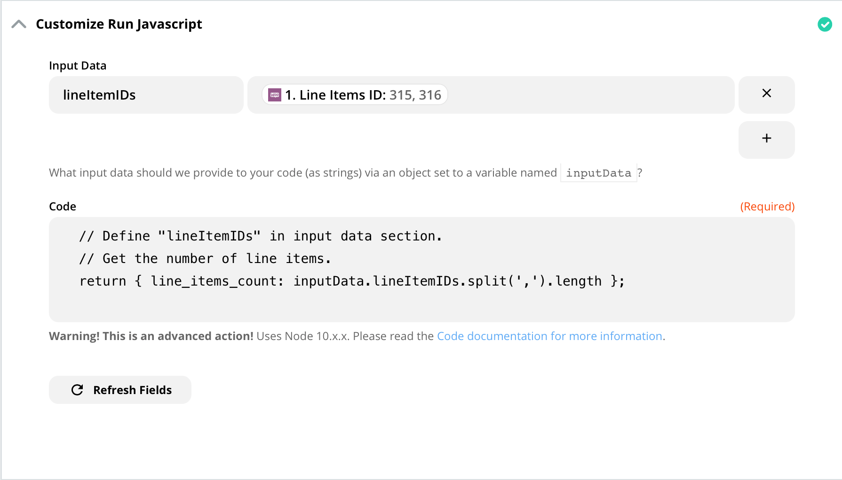
Task: Collapse the Customize Run Javascript section
Action: pyautogui.click(x=19, y=24)
